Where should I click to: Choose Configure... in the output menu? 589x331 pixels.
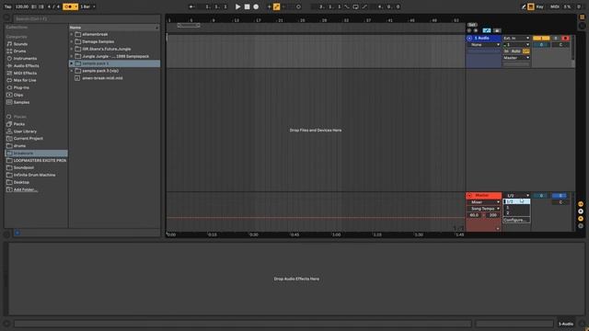[x=516, y=220]
